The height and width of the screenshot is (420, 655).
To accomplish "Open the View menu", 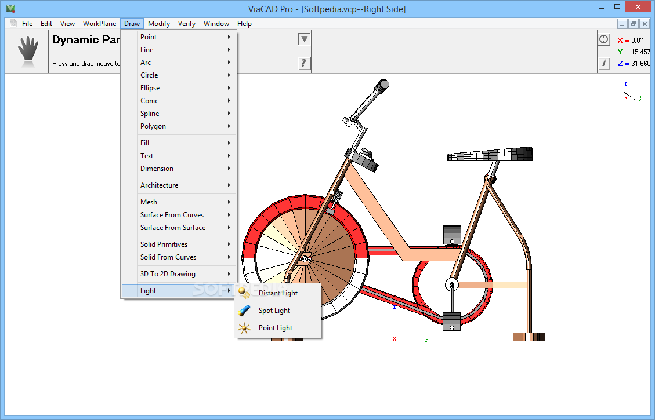I will pyautogui.click(x=67, y=24).
